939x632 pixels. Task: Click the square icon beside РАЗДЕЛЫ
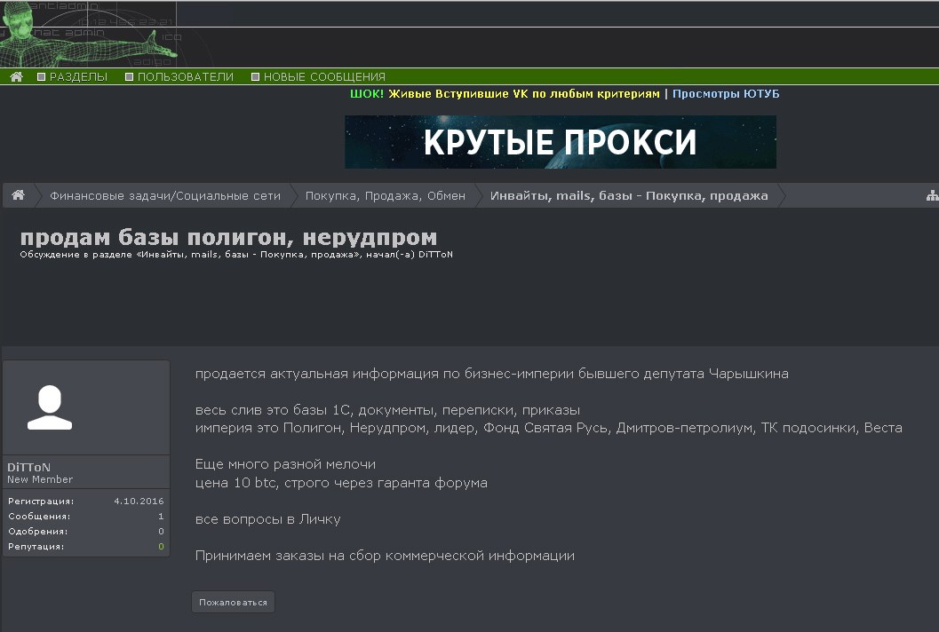point(42,77)
